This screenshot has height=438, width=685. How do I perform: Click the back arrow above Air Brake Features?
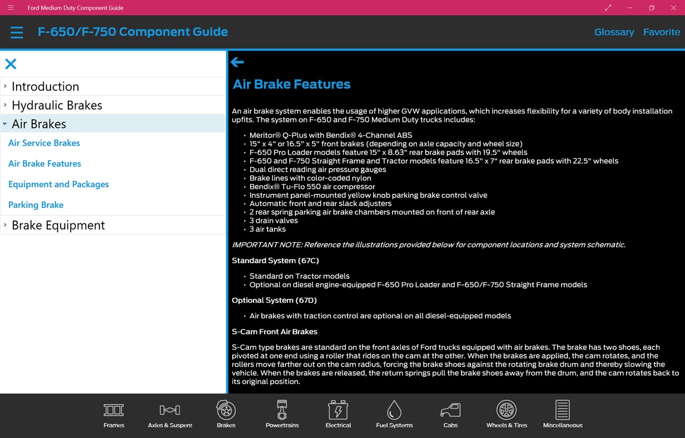click(237, 62)
